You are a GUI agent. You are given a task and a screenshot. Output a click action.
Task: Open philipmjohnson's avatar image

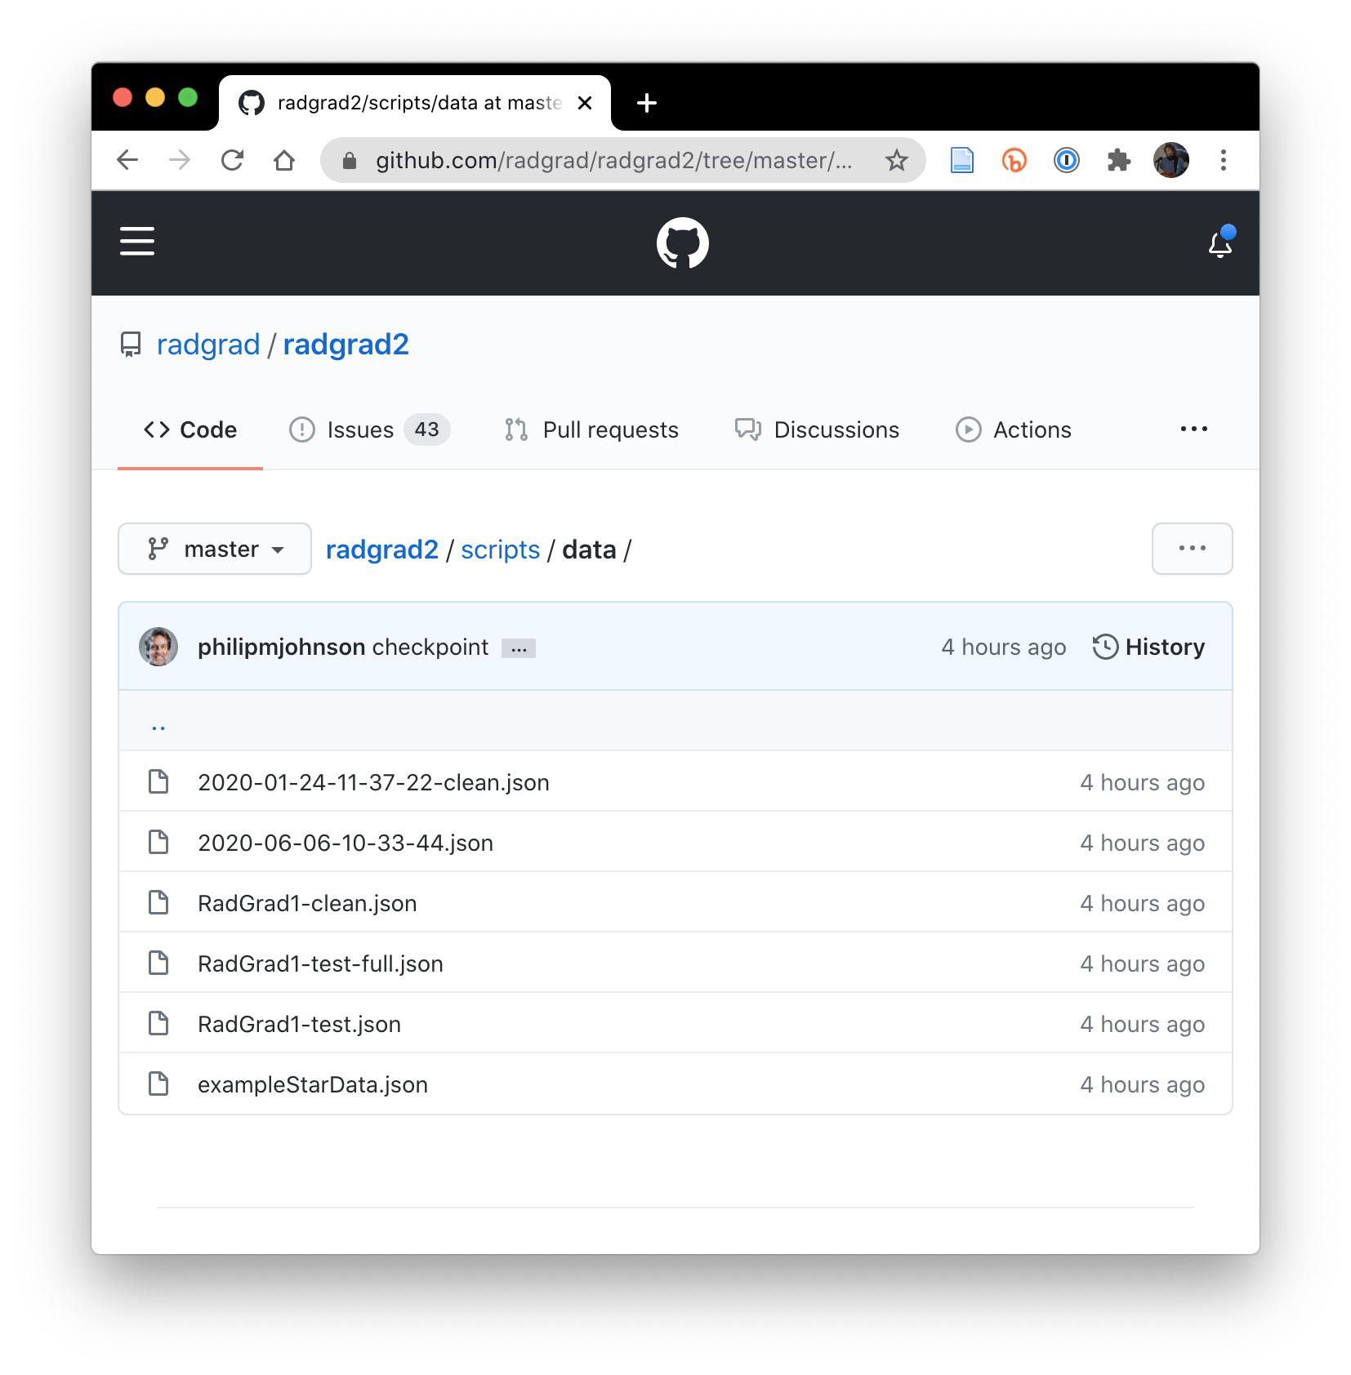158,647
